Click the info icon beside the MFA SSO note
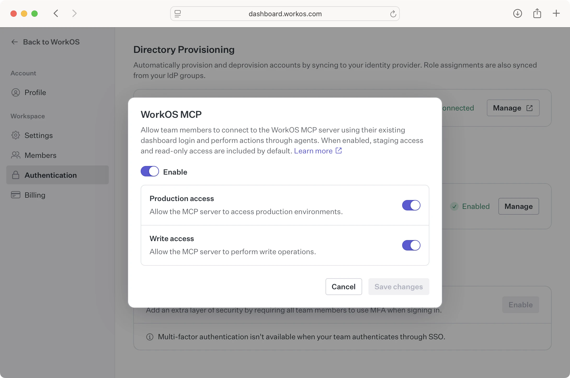Viewport: 570px width, 378px height. (150, 337)
